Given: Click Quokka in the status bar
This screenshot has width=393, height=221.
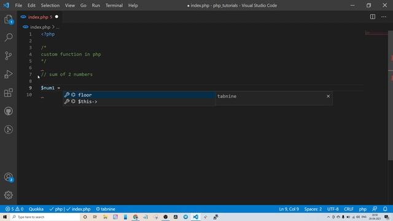Looking at the screenshot, I should click(x=36, y=209).
